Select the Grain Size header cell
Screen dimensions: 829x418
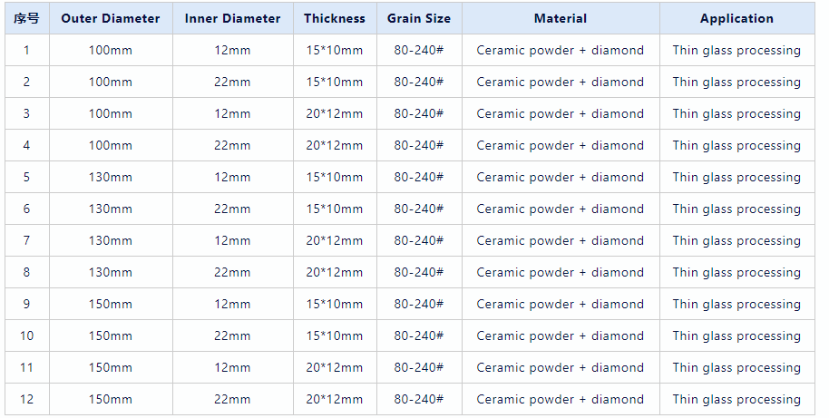(x=418, y=18)
